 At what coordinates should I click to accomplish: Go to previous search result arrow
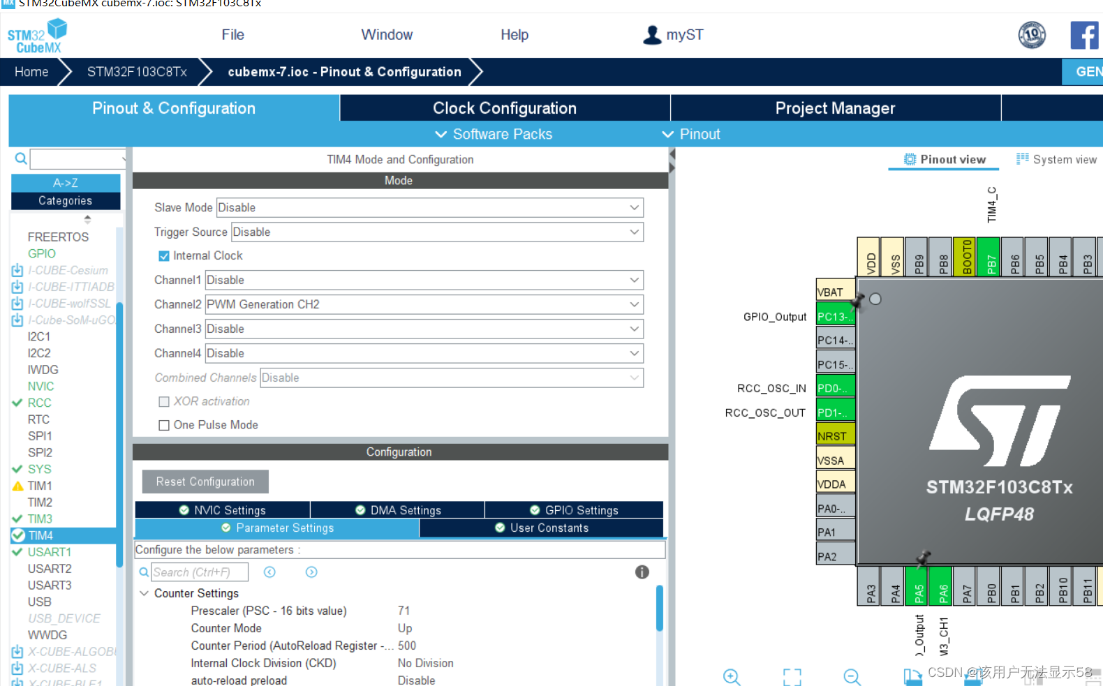tap(269, 572)
